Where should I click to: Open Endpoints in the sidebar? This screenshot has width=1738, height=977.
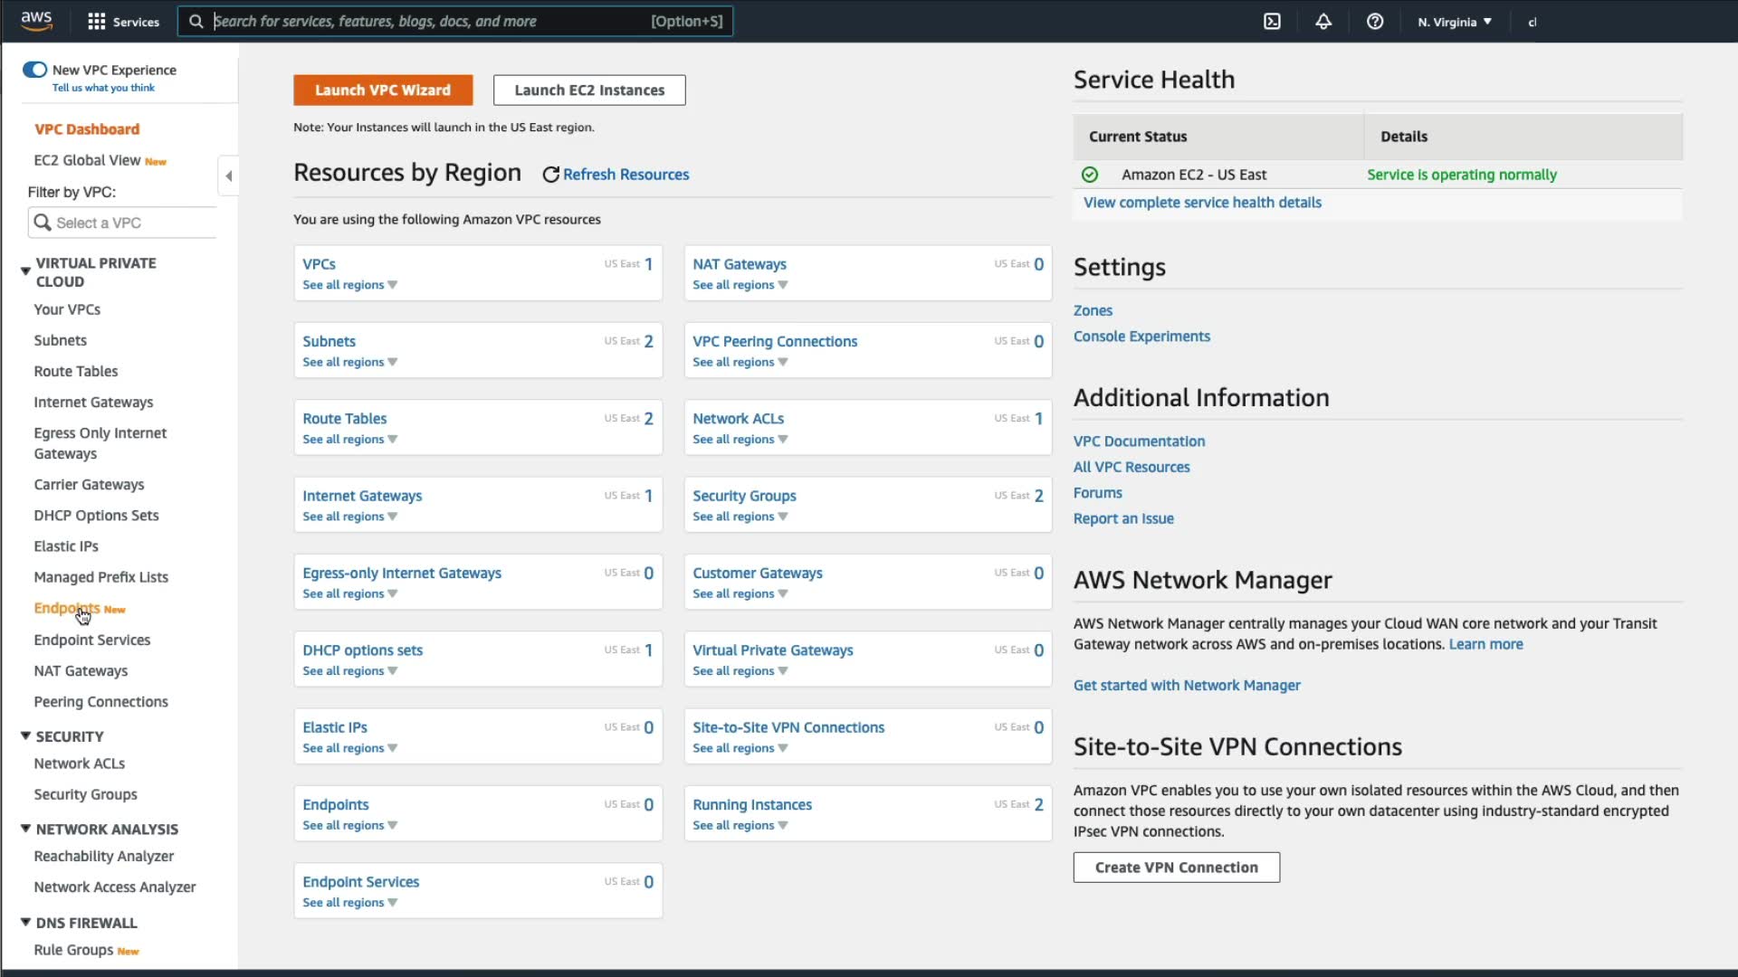[x=66, y=608]
